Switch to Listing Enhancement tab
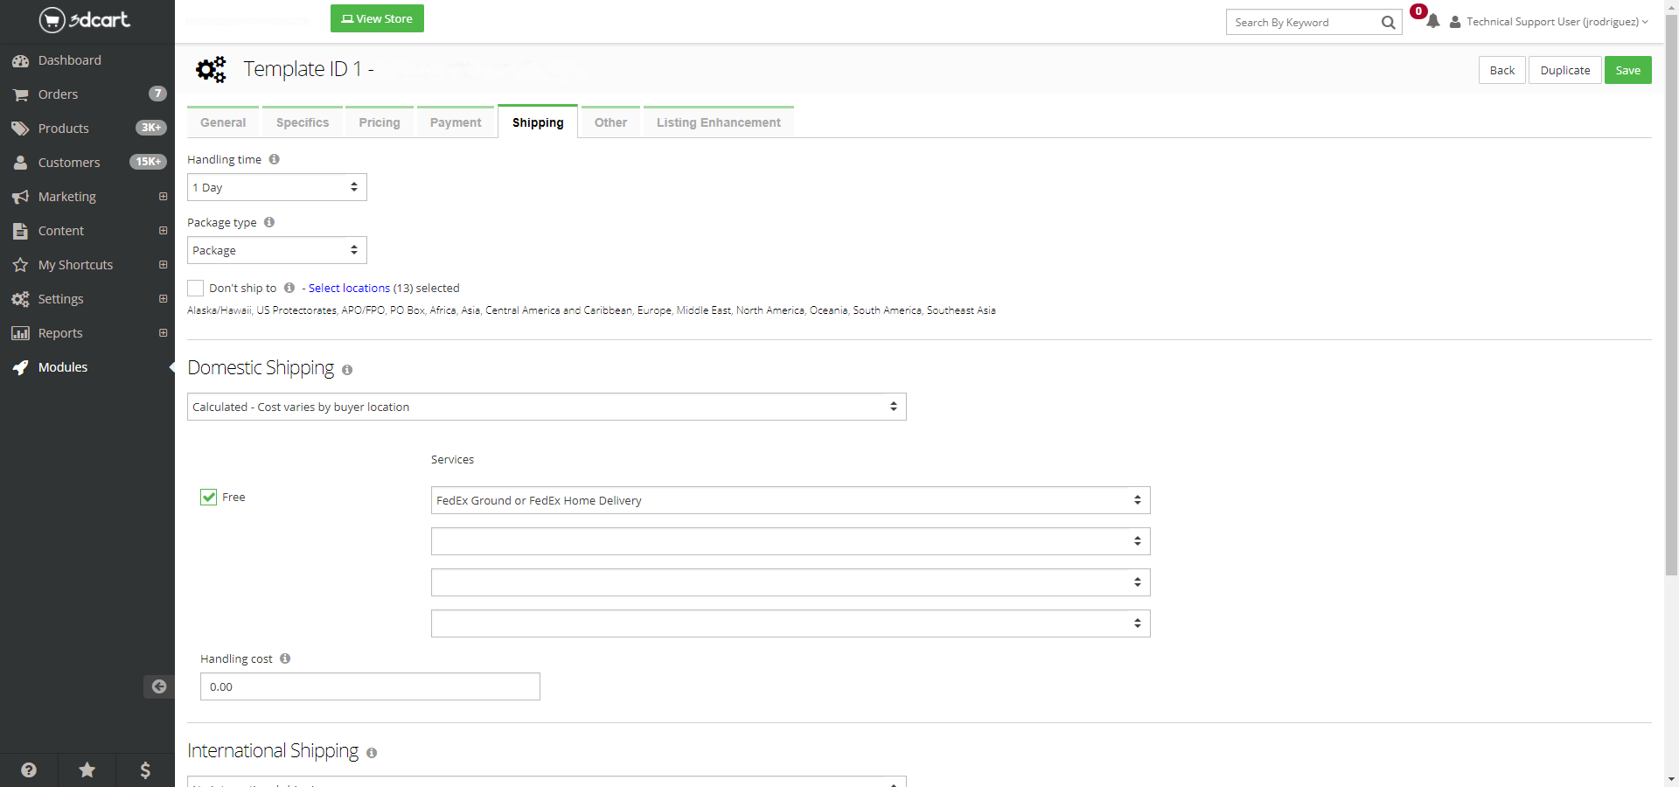 coord(718,122)
